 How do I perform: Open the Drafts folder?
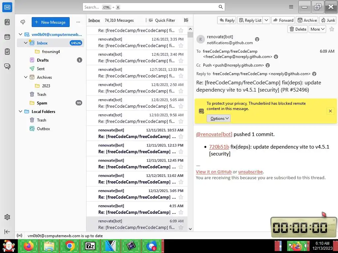click(x=51, y=60)
